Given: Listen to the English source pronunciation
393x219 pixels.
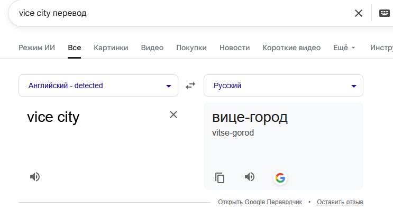Looking at the screenshot, I should coord(35,177).
